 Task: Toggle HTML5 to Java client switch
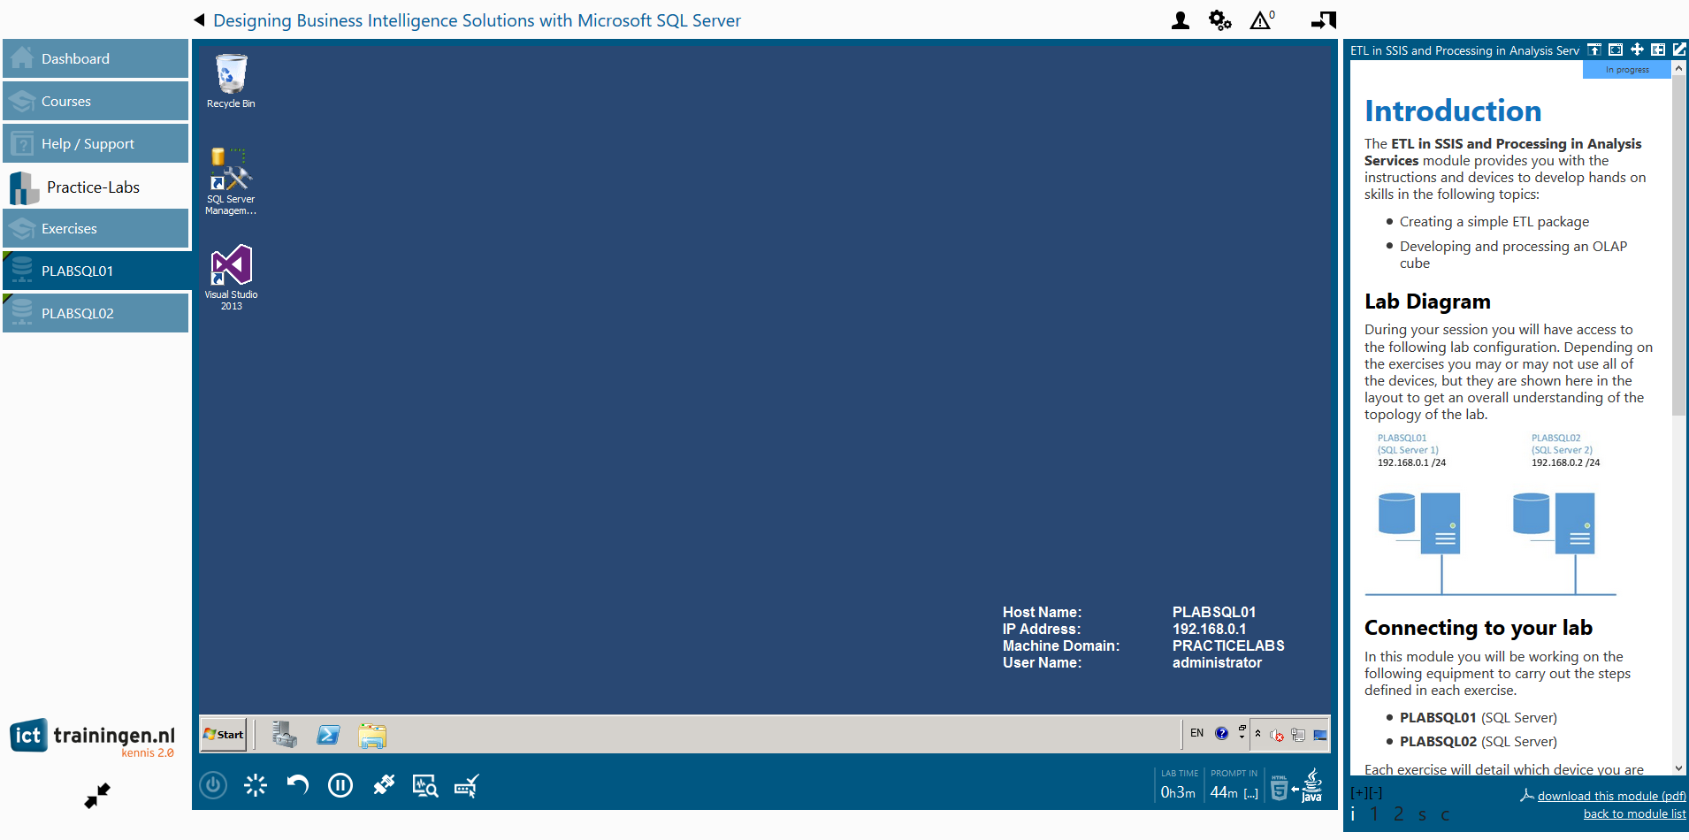1296,787
